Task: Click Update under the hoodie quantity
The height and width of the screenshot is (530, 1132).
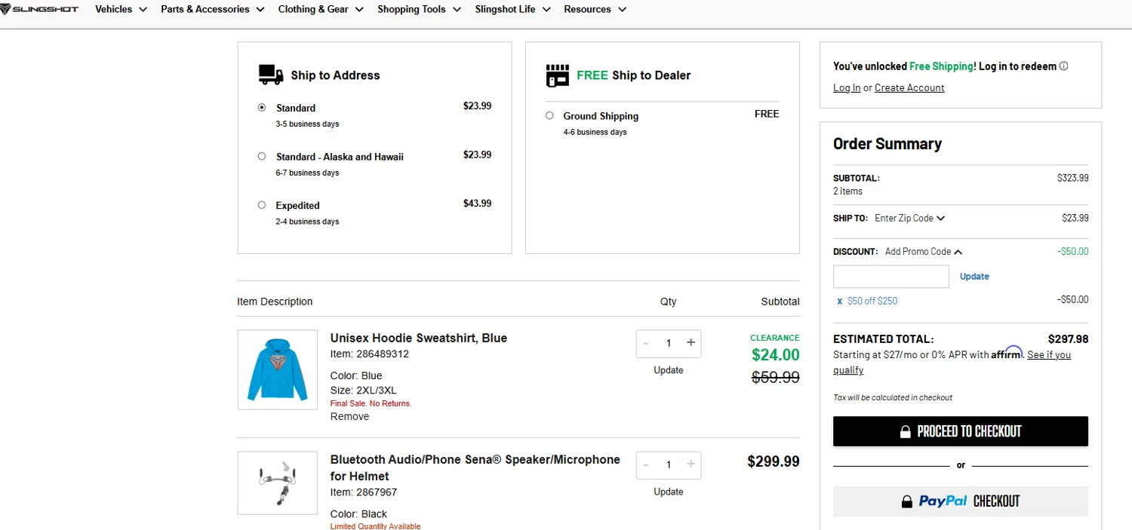Action: tap(669, 370)
